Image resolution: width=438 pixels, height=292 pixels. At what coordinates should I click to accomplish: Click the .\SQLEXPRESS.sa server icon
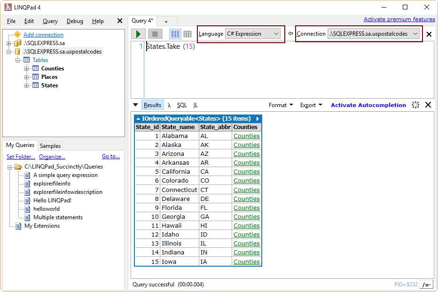pyautogui.click(x=17, y=43)
